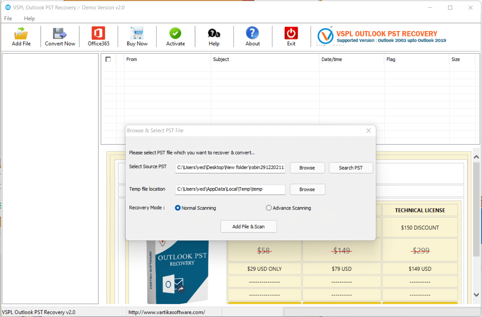
Task: Click the Add File & Scan button
Action: tap(249, 227)
